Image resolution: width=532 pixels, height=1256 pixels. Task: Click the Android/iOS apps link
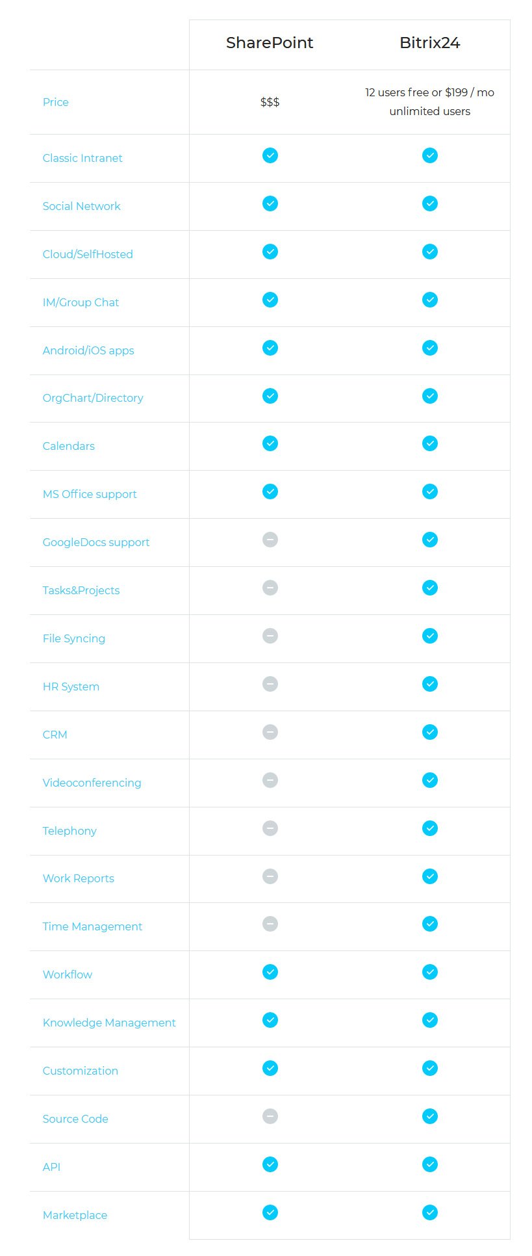(x=88, y=350)
